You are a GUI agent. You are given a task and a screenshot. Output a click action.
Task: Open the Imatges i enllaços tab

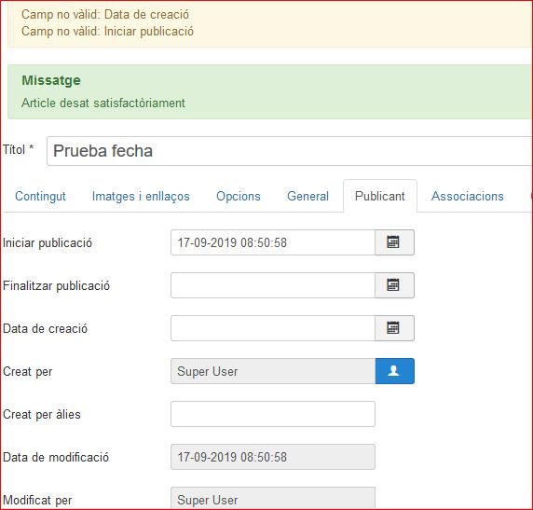click(x=141, y=197)
